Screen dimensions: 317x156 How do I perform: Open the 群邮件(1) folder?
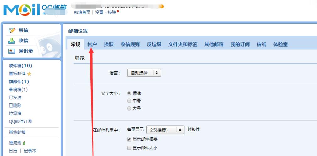coord(19,82)
